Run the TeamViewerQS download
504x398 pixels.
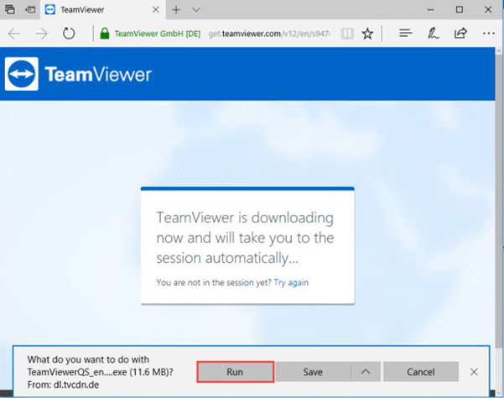(x=235, y=372)
